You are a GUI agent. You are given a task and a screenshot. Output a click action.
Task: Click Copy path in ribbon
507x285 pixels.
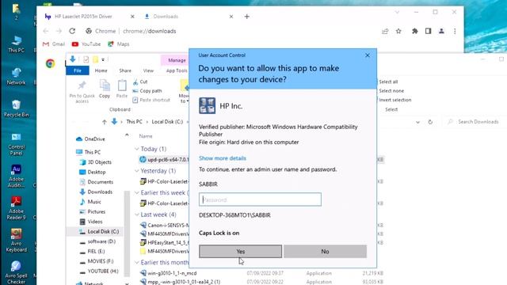(x=147, y=91)
